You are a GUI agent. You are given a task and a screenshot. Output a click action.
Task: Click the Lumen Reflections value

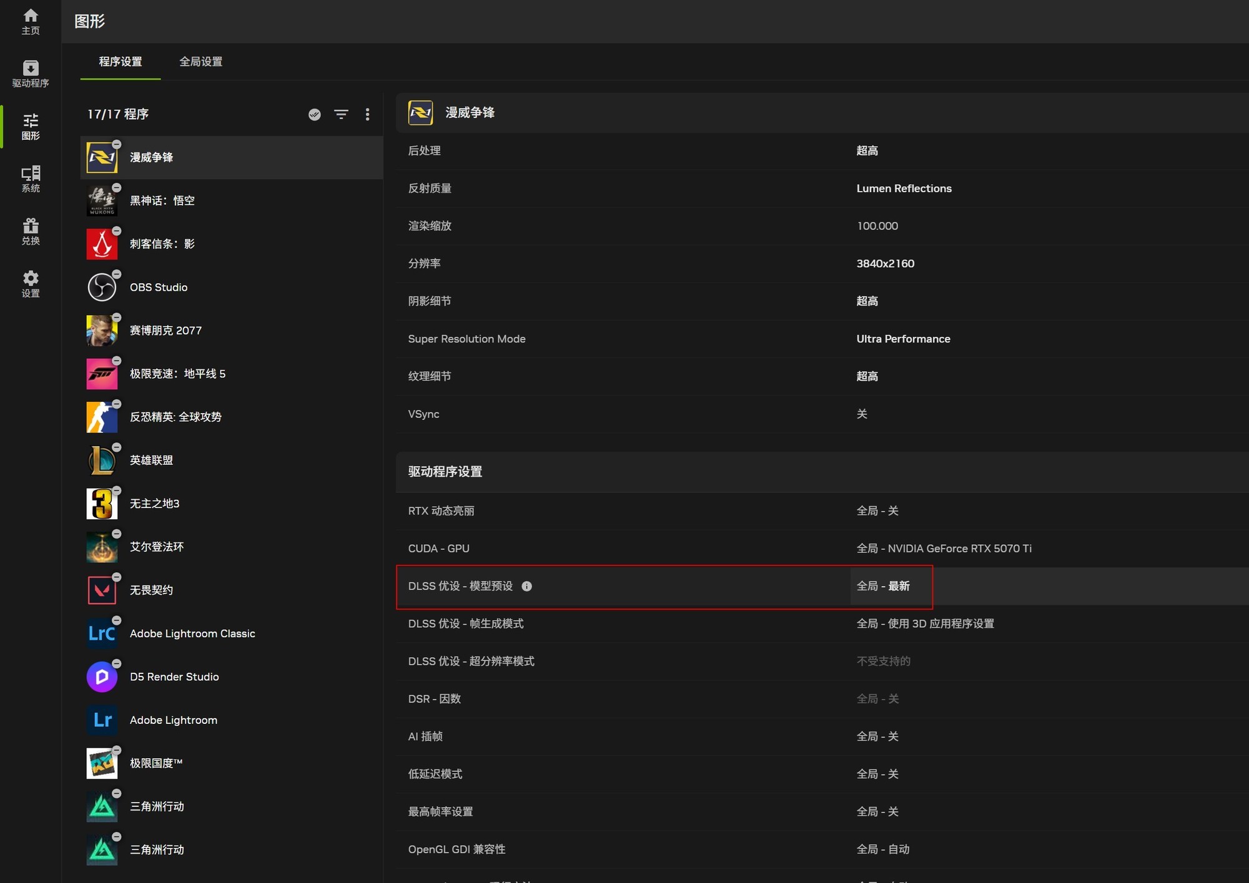pos(904,188)
